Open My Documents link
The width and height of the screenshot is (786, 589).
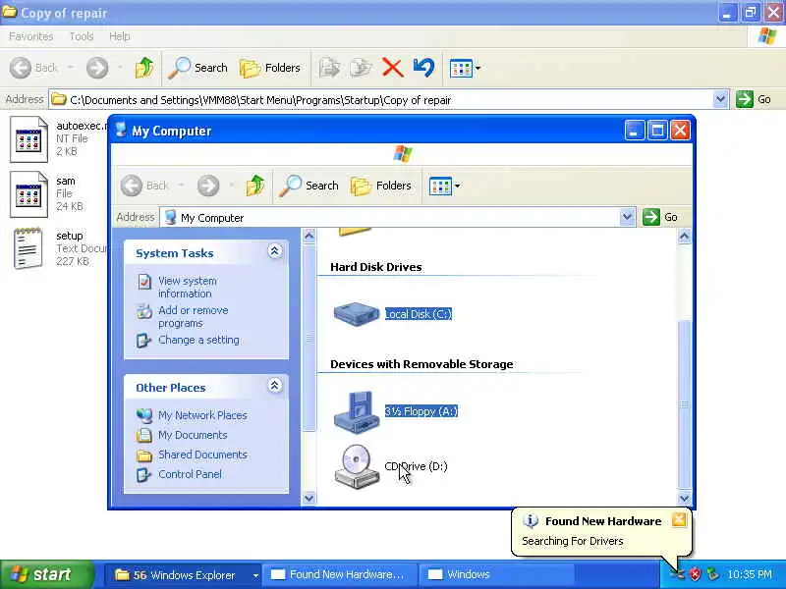193,435
